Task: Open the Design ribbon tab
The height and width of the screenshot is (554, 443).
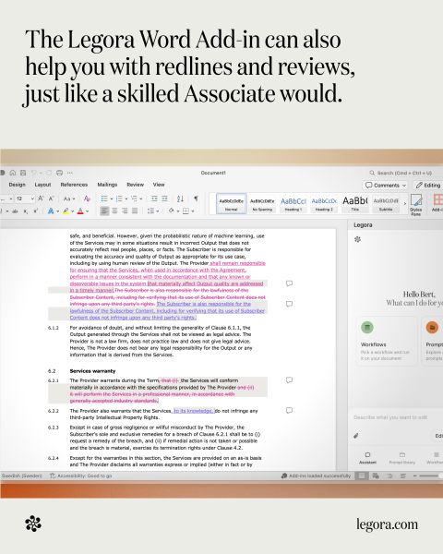Action: pos(17,185)
